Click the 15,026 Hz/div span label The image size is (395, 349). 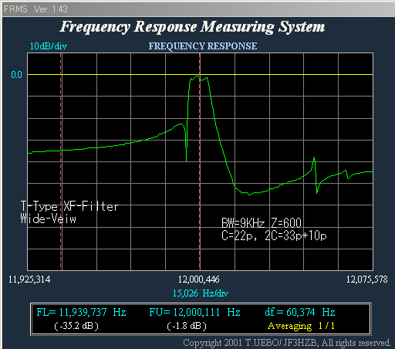pos(201,293)
